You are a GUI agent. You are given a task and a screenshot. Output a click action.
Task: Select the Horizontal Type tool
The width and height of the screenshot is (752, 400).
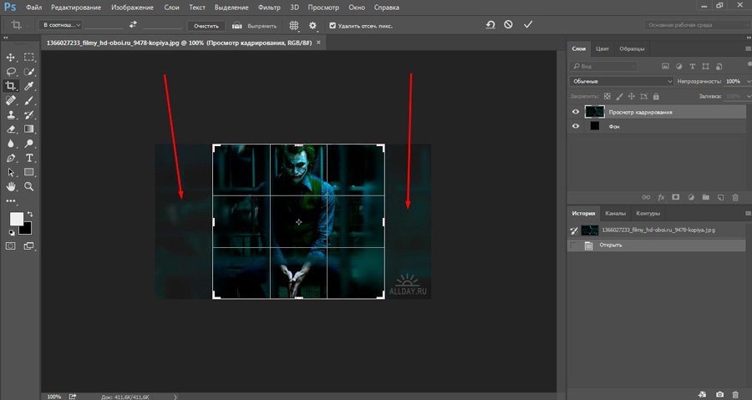click(x=29, y=158)
